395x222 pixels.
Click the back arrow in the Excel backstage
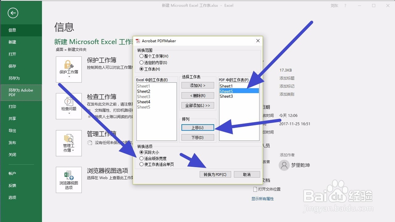13,13
